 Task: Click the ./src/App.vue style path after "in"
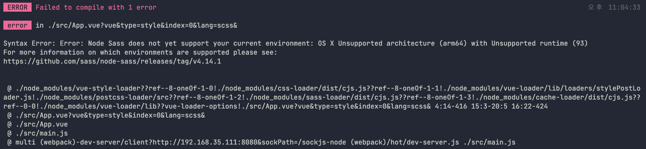(143, 25)
